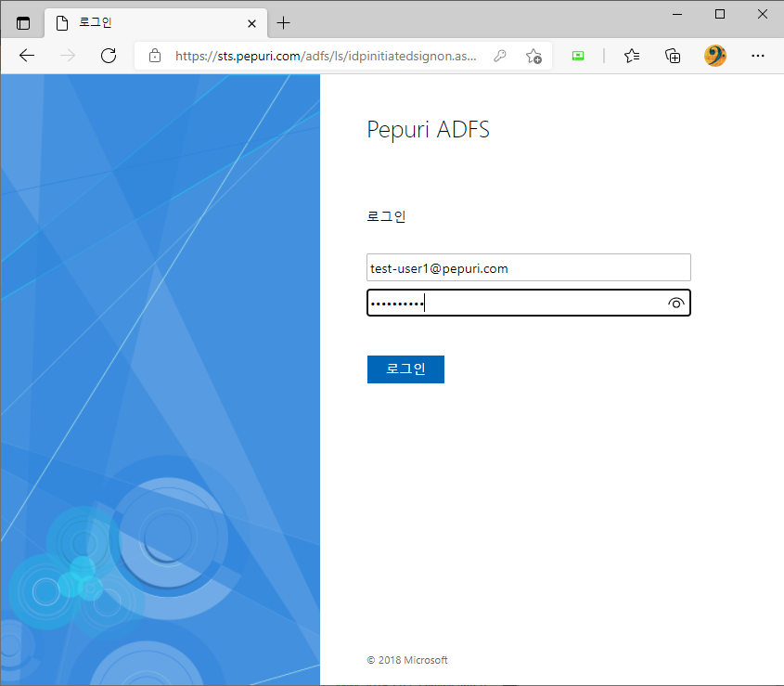The width and height of the screenshot is (784, 686).
Task: Click the address bar URL
Action: pyautogui.click(x=326, y=56)
